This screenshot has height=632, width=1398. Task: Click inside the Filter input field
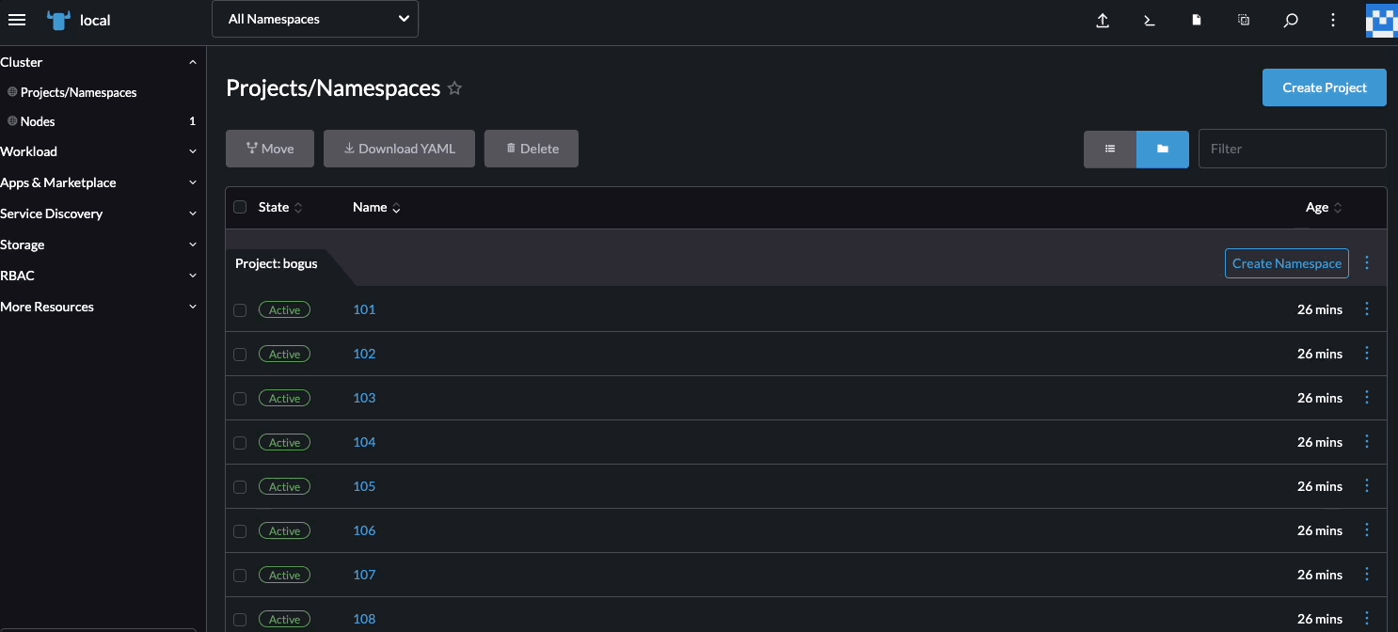click(x=1292, y=148)
